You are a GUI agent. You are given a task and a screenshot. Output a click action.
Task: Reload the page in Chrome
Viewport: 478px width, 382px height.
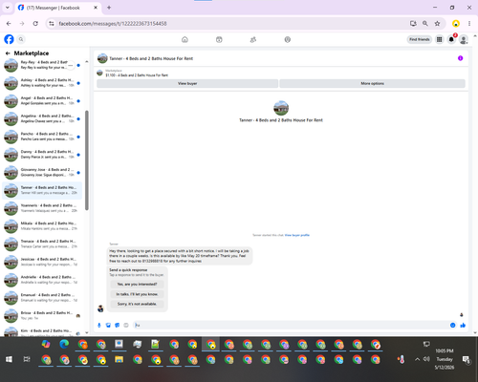pos(35,24)
